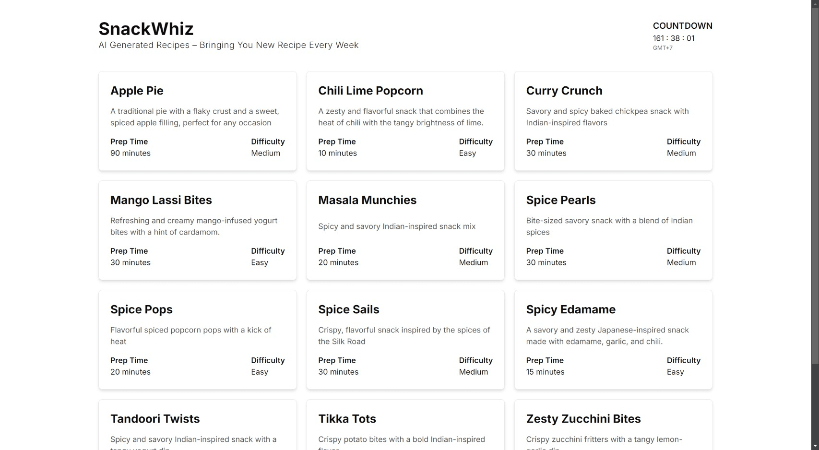Open the Spice Pops recipe card
The height and width of the screenshot is (450, 819).
pos(141,310)
